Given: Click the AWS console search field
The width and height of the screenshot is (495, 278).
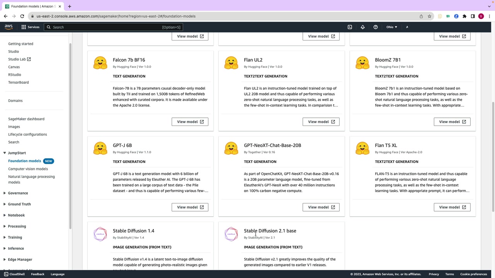Looking at the screenshot, I should coord(113,27).
